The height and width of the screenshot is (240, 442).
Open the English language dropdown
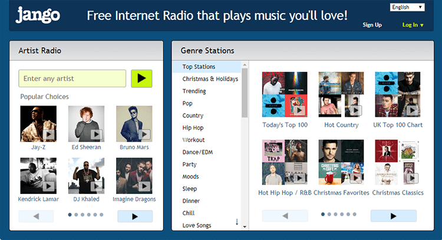[407, 7]
